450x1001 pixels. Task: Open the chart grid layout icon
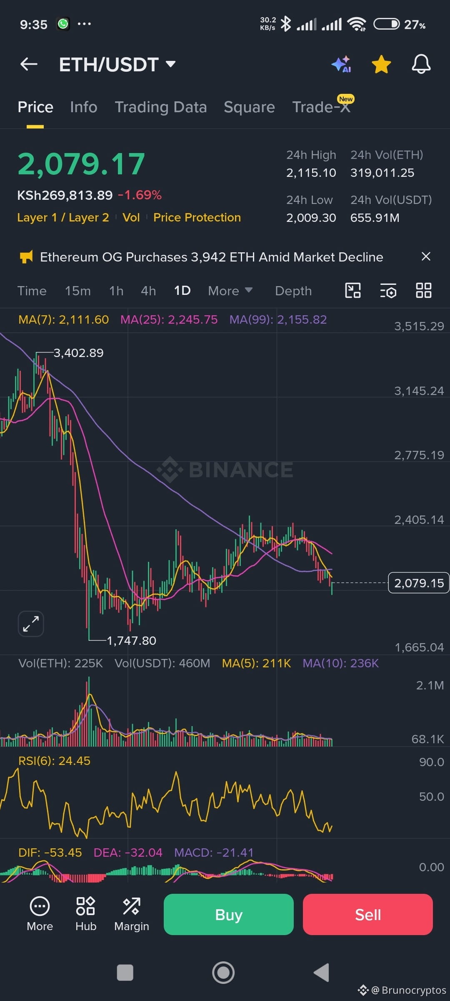point(424,290)
